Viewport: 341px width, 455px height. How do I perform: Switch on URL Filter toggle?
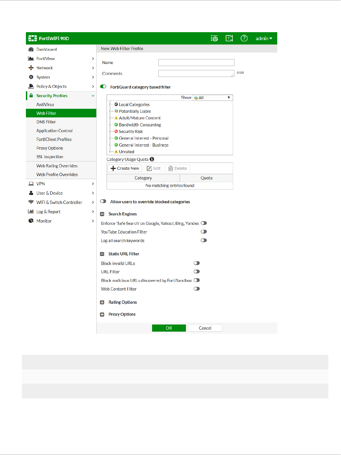(x=197, y=272)
